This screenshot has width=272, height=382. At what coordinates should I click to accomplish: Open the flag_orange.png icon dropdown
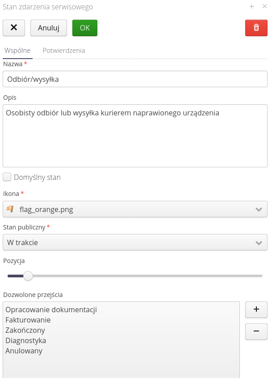click(134, 208)
